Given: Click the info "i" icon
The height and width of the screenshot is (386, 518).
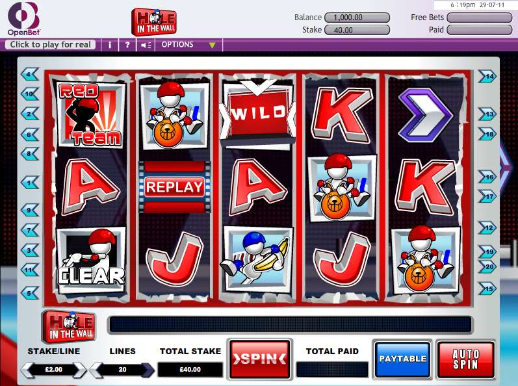Looking at the screenshot, I should click(x=110, y=45).
